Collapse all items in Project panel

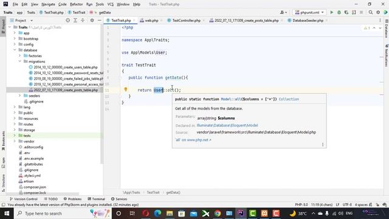pyautogui.click(x=83, y=20)
